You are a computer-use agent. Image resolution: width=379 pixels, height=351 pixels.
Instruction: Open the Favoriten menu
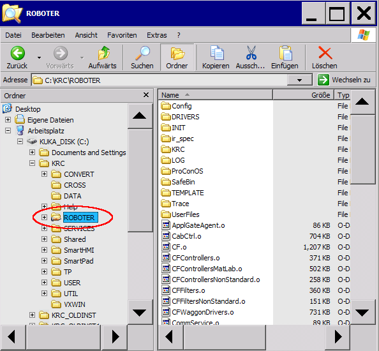pyautogui.click(x=122, y=35)
